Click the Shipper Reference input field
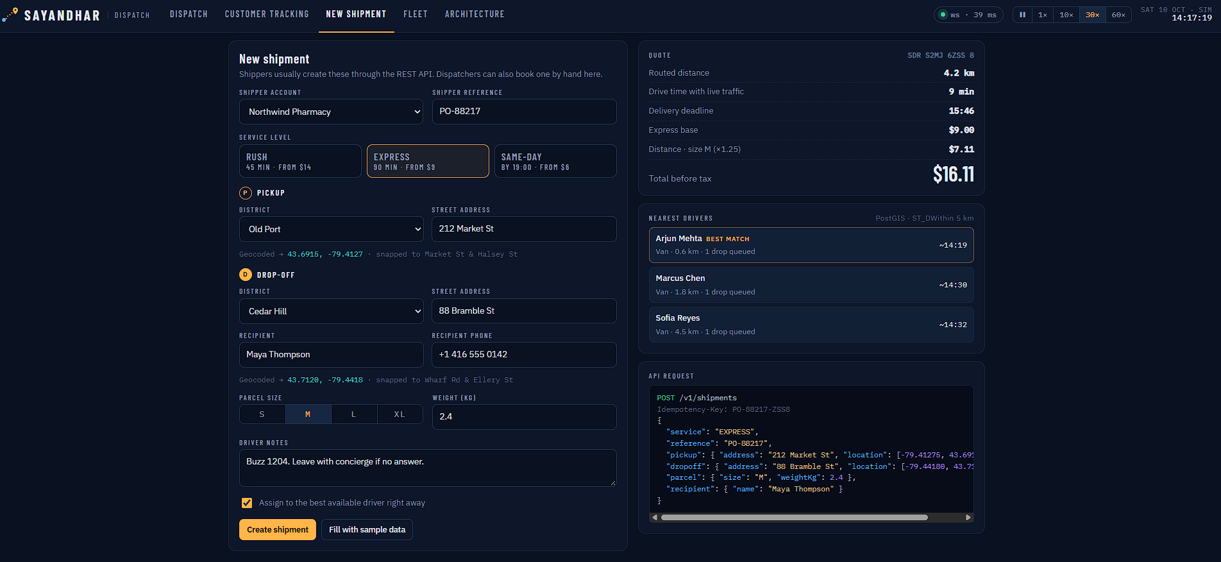1221x562 pixels. [x=524, y=112]
